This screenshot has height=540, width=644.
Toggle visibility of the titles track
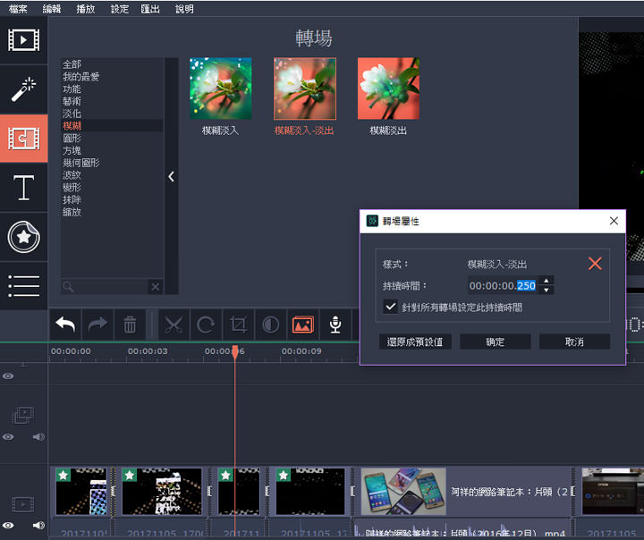[8, 376]
